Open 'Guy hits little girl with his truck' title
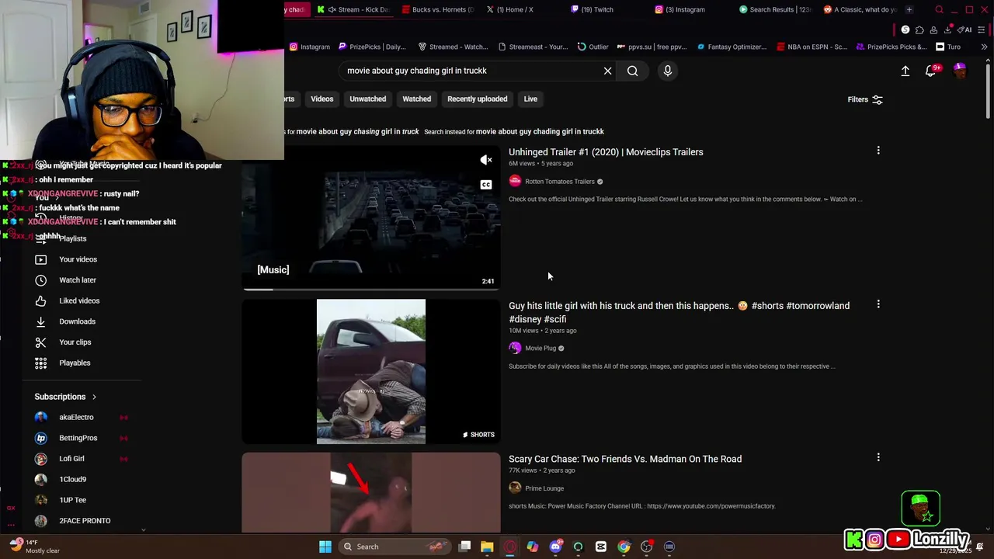Viewport: 994px width, 559px height. coord(679,312)
